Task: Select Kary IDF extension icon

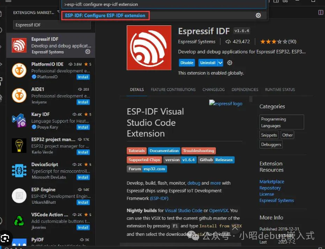Action: click(19, 120)
